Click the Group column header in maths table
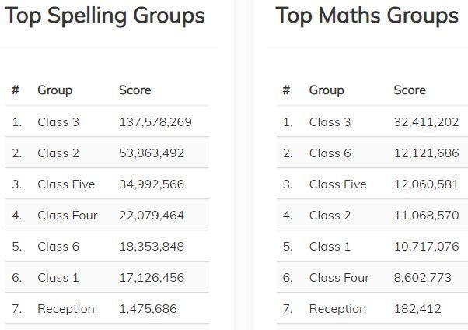The width and height of the screenshot is (468, 330). tap(327, 90)
